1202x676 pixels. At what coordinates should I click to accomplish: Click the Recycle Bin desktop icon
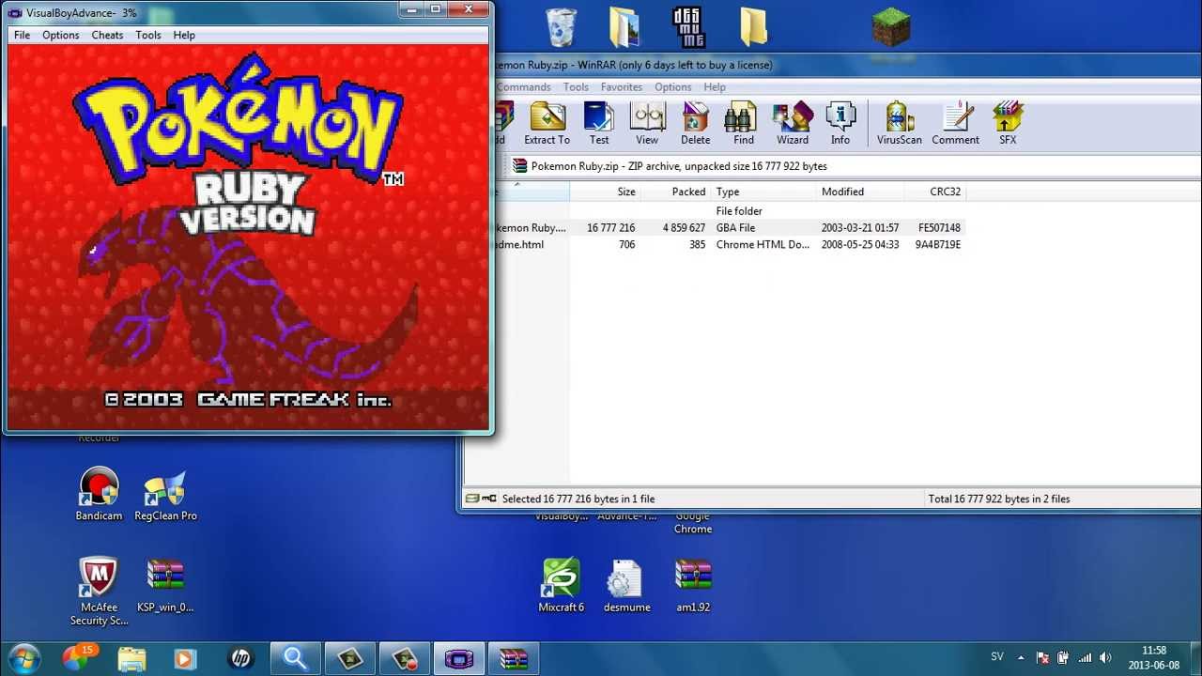point(561,26)
